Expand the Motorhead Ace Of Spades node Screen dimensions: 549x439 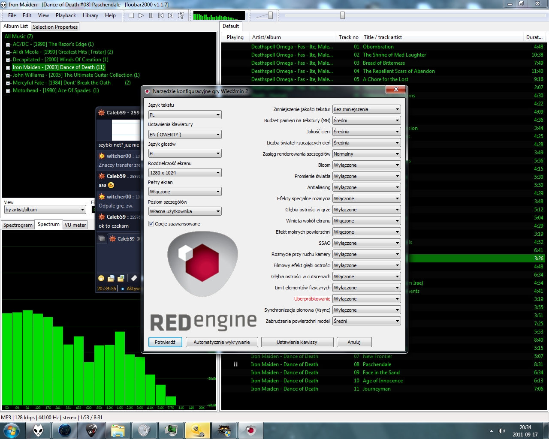coord(8,90)
